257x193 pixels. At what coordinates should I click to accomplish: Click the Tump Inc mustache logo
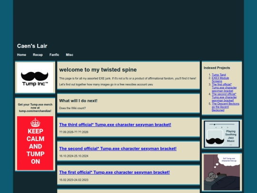coord(35,78)
